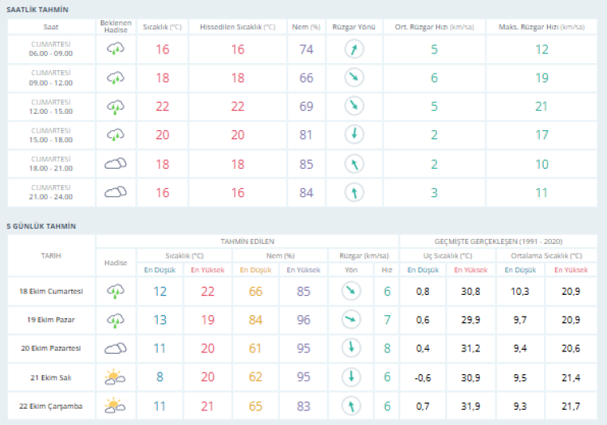Image resolution: width=607 pixels, height=425 pixels.
Task: Select the rain icon for 12.00 - 15.00
Action: tap(116, 107)
